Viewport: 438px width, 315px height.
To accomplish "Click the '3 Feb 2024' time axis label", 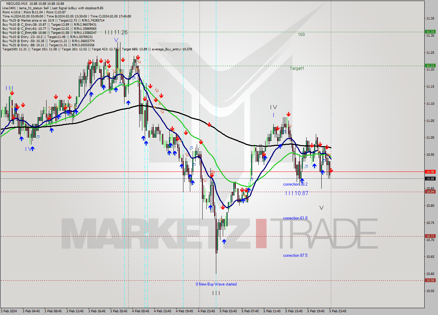I will [x=9, y=311].
